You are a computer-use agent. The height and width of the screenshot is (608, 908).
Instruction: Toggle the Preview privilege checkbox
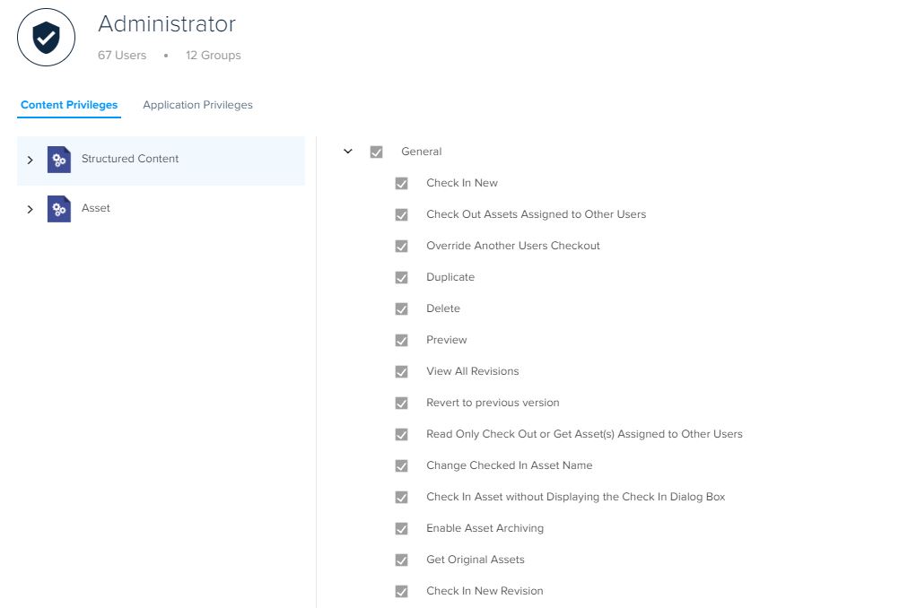pos(401,340)
